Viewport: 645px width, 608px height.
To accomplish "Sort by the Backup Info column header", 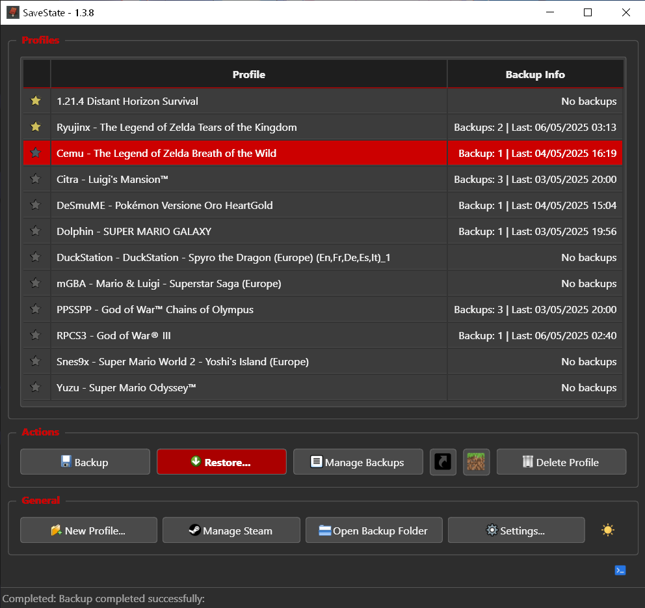I will [x=534, y=74].
